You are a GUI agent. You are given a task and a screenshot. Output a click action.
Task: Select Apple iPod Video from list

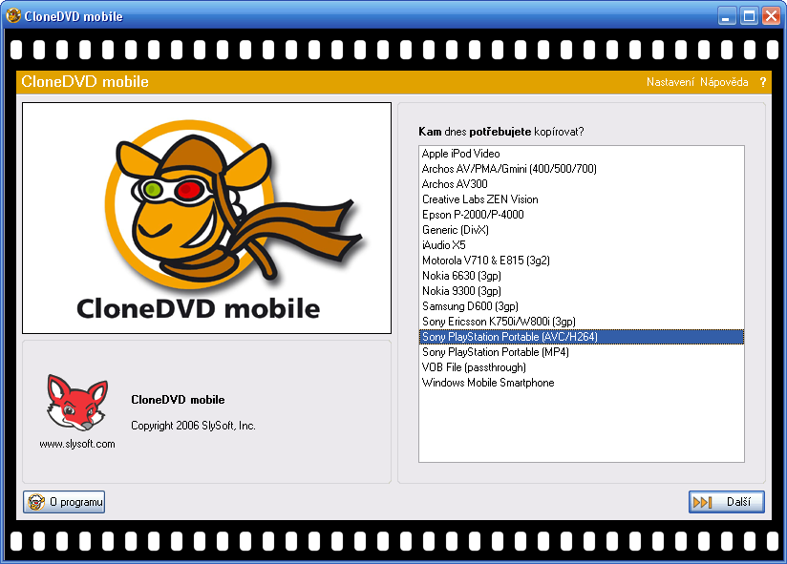point(460,154)
